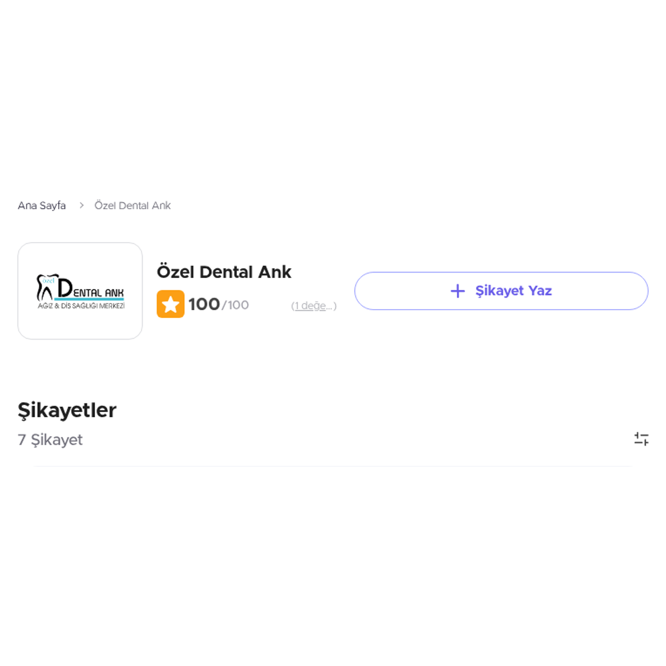Click the Şikayetler section heading
The width and height of the screenshot is (666, 666).
(67, 410)
